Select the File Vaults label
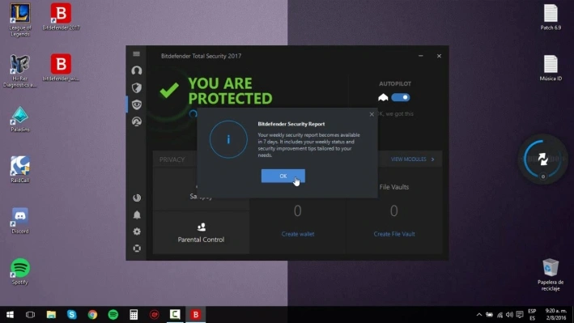 pyautogui.click(x=394, y=187)
